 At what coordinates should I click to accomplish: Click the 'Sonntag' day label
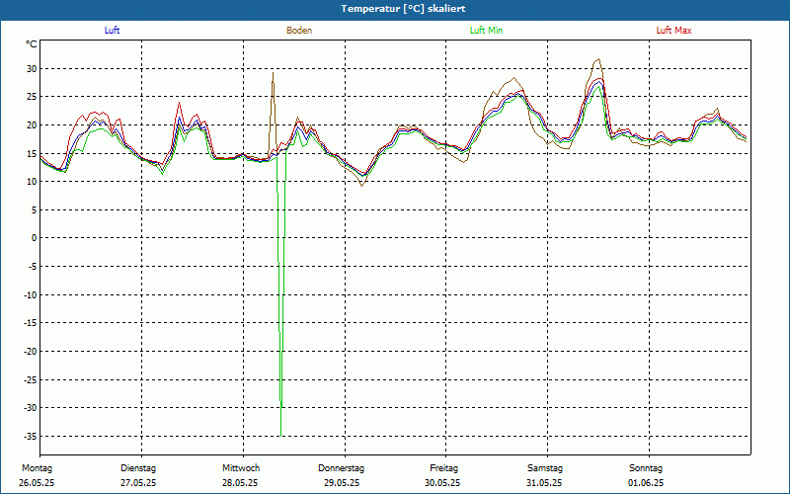[646, 468]
